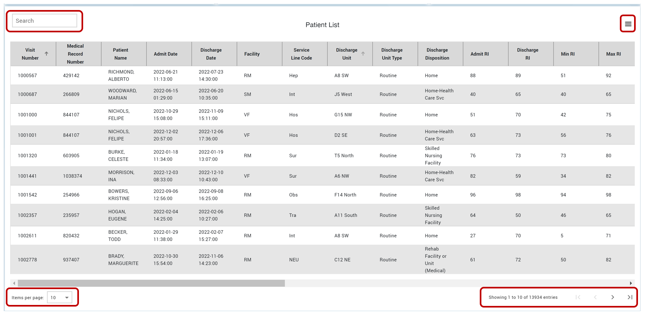This screenshot has width=648, height=314.
Task: Click patient name MORRISON, INA
Action: (121, 176)
